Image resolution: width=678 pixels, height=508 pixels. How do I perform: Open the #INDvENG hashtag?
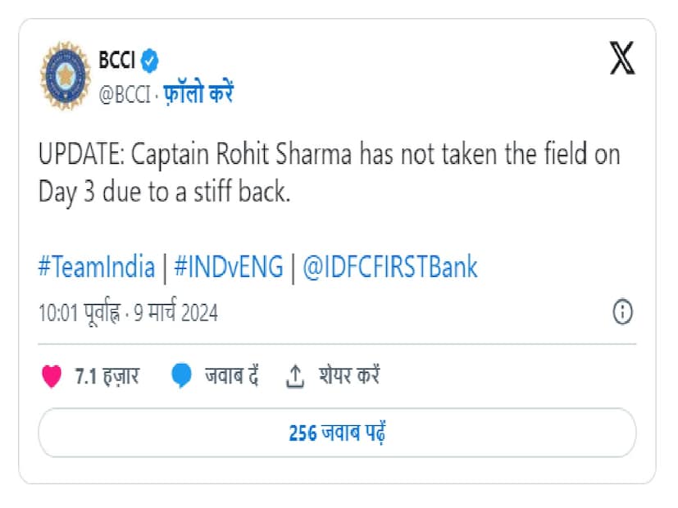click(228, 267)
